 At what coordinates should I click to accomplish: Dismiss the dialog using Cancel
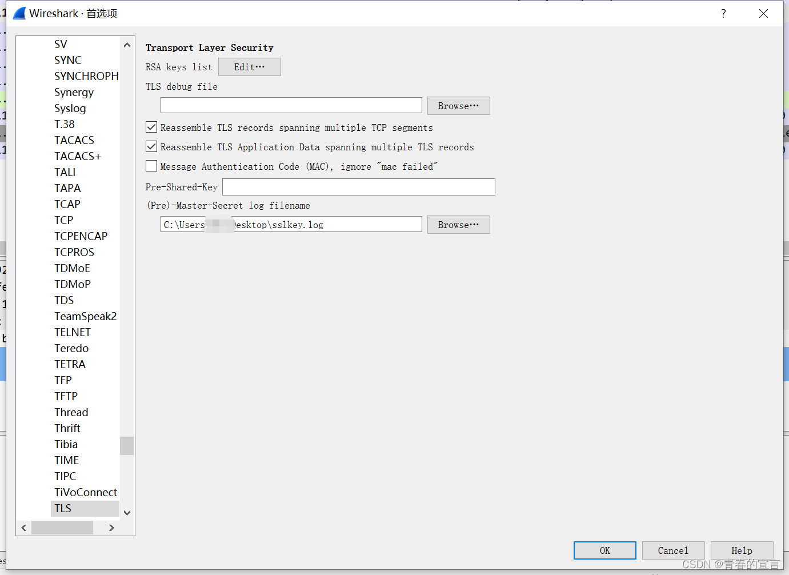(x=673, y=550)
